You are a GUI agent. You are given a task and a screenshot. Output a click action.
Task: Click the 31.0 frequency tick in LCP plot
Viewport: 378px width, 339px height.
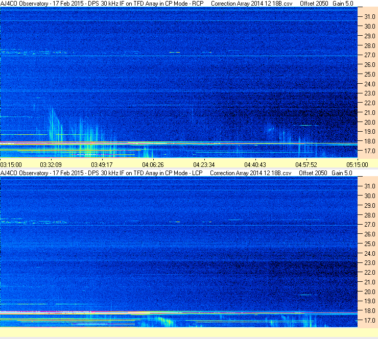tap(370, 186)
